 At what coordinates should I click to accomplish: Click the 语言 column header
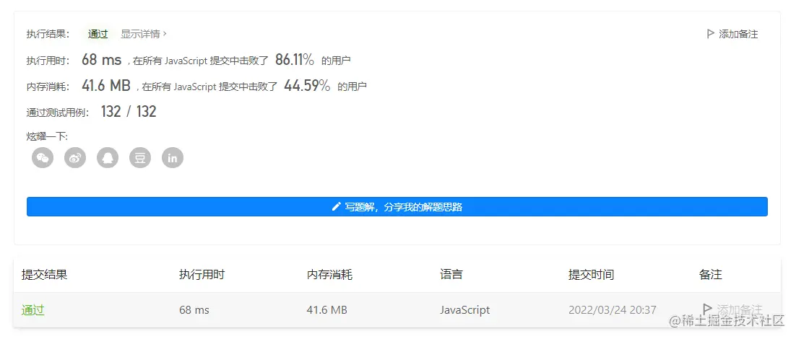pyautogui.click(x=451, y=275)
